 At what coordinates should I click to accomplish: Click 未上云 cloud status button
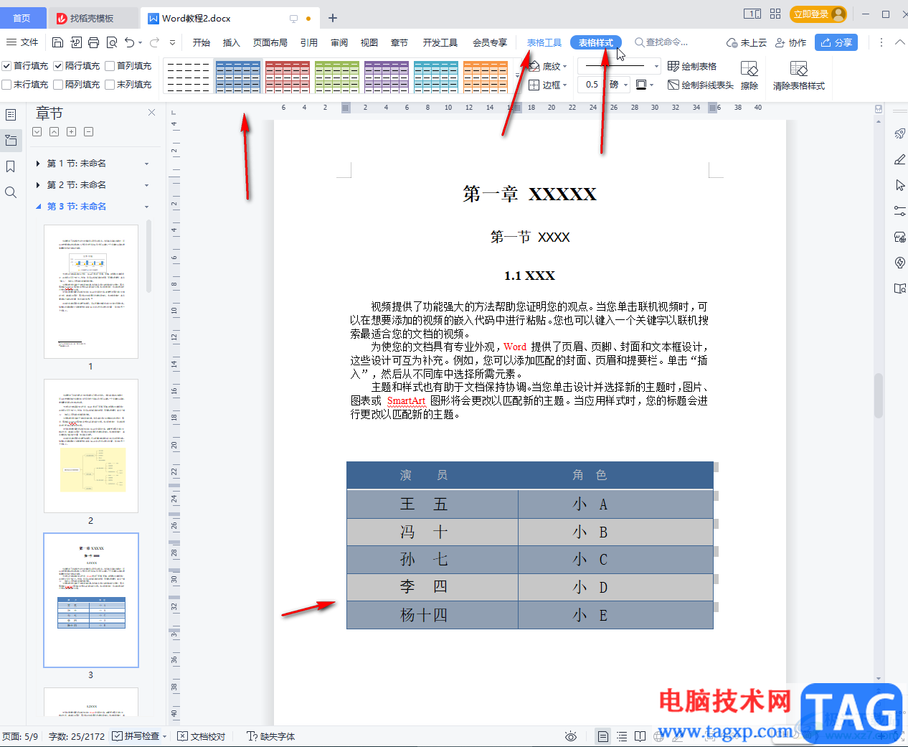point(747,43)
